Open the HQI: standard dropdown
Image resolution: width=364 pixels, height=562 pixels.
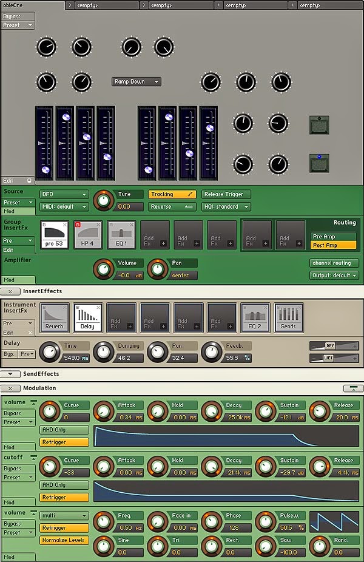pyautogui.click(x=226, y=207)
